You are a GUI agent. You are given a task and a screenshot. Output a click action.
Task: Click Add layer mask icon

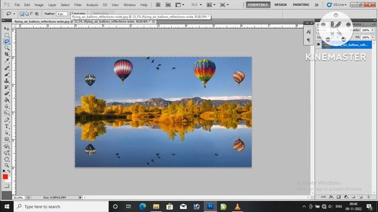(x=338, y=197)
